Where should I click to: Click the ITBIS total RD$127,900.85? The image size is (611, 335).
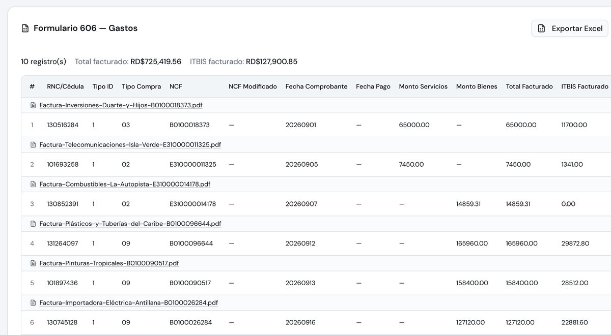272,62
